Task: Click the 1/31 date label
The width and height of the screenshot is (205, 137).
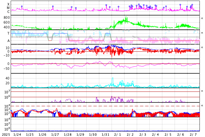Action: pyautogui.click(x=105, y=134)
